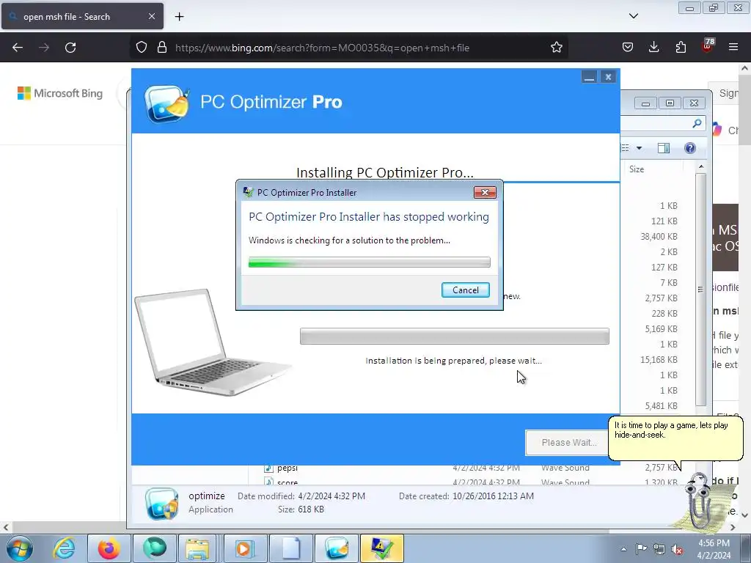Click Clippy's hide-and-seek speech bubble
This screenshot has height=563, width=751.
click(675, 438)
